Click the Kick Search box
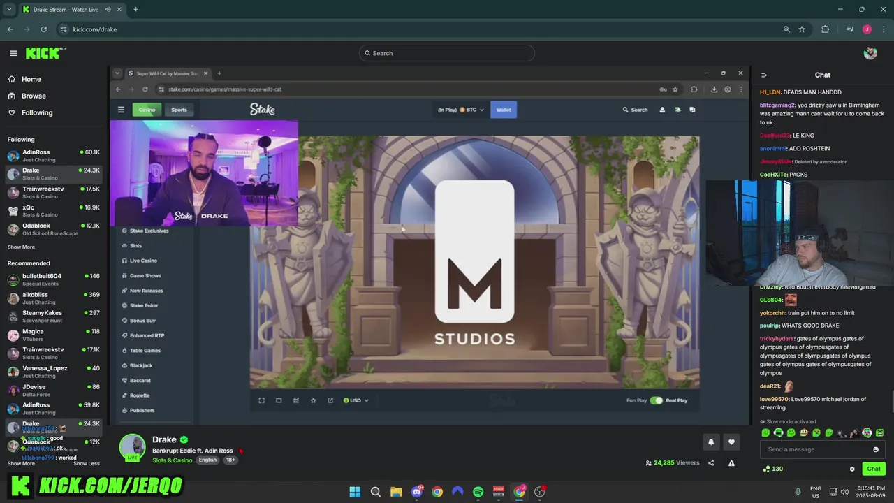 [x=447, y=53]
